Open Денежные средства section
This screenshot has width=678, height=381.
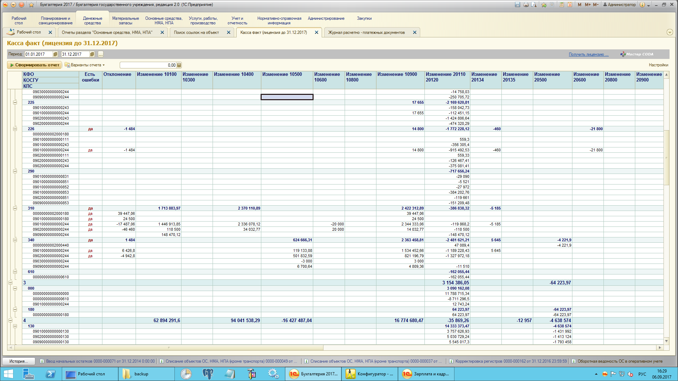tap(93, 21)
